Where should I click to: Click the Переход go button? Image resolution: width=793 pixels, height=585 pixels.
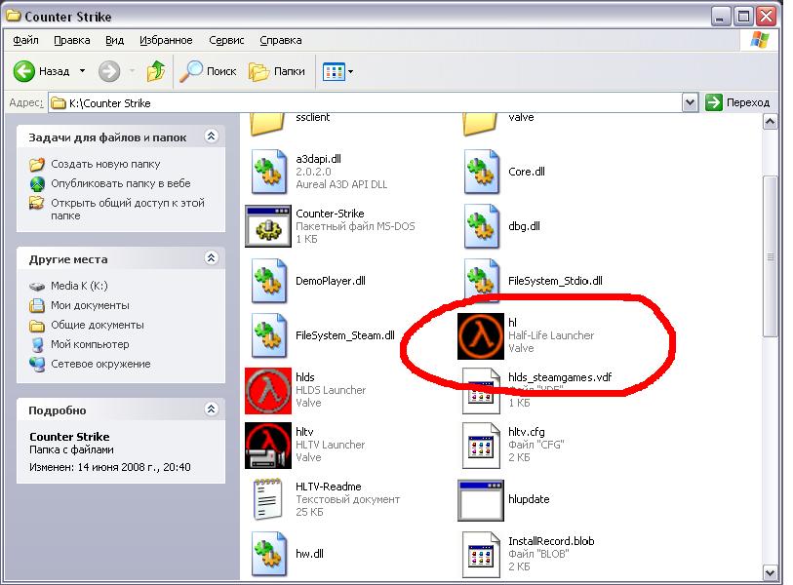pyautogui.click(x=737, y=102)
